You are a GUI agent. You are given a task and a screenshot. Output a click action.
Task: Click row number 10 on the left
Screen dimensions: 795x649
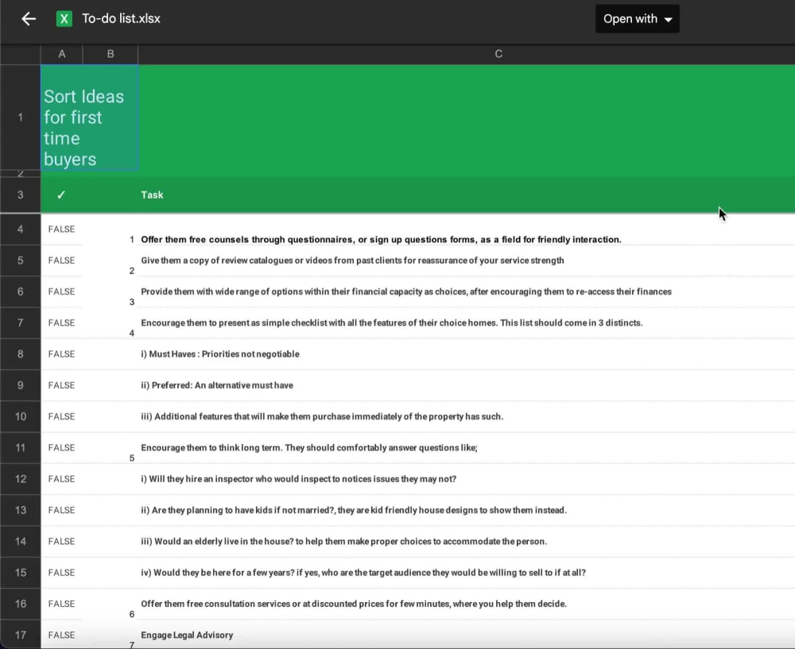pos(20,416)
